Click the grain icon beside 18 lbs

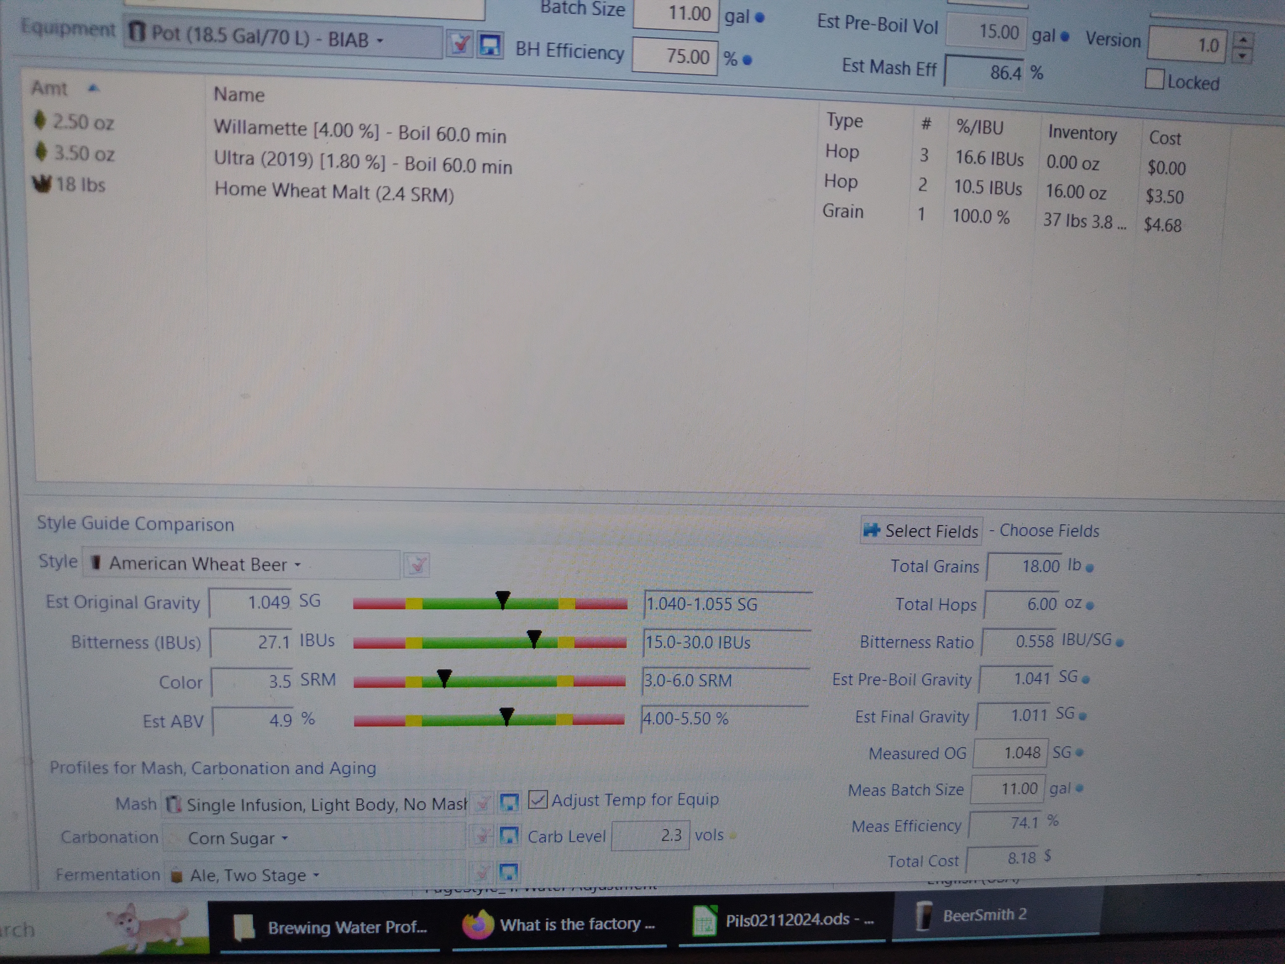(41, 184)
